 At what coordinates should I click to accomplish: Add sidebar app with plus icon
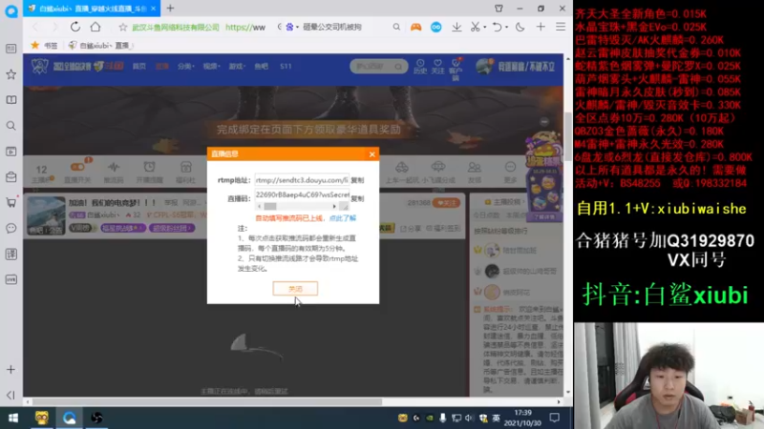click(x=11, y=370)
